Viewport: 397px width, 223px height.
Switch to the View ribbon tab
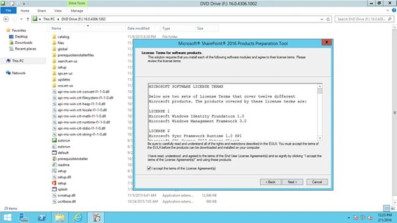(58, 10)
